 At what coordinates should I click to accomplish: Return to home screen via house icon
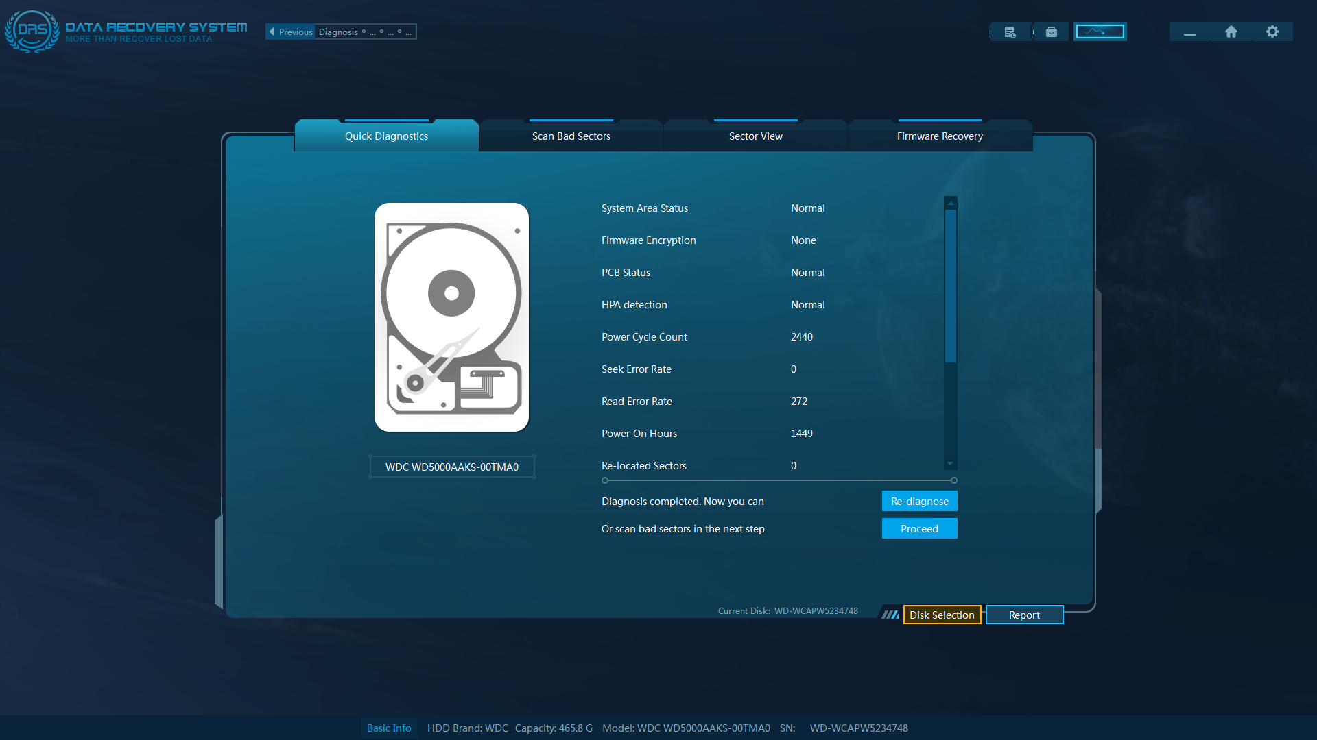click(x=1230, y=32)
